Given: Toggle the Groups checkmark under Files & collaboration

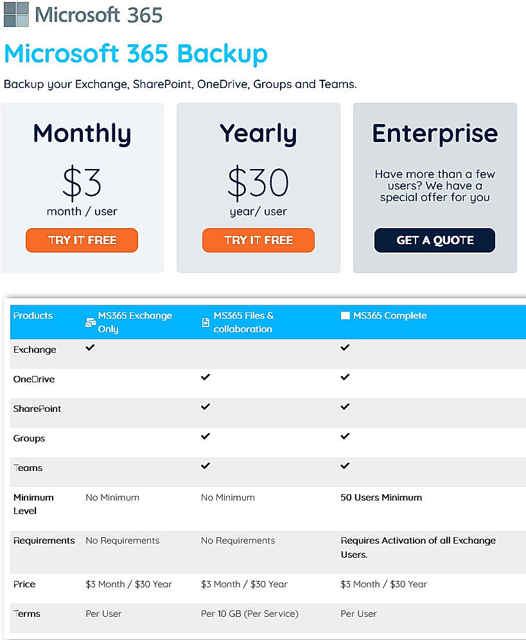Looking at the screenshot, I should click(206, 436).
